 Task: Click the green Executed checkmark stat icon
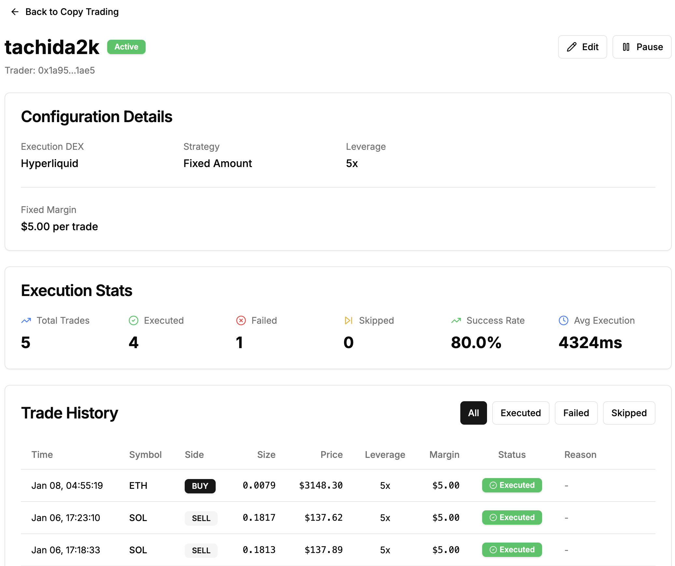[x=134, y=320]
